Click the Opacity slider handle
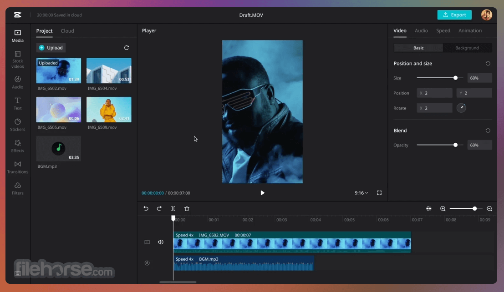This screenshot has width=504, height=292. [455, 145]
